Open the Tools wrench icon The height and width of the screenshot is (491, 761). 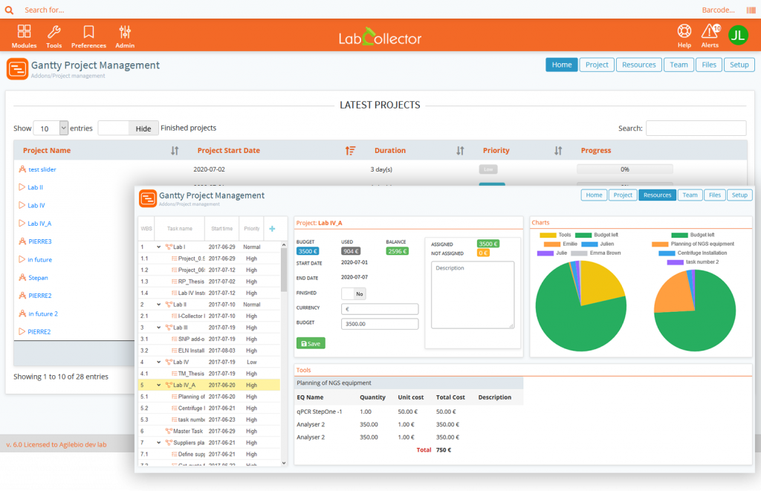(x=54, y=31)
